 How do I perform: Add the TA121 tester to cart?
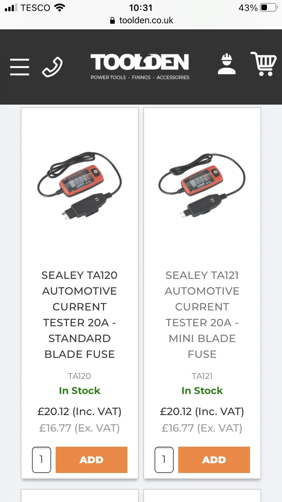pos(214,459)
